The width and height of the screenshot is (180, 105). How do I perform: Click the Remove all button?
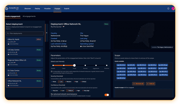(x=138, y=84)
